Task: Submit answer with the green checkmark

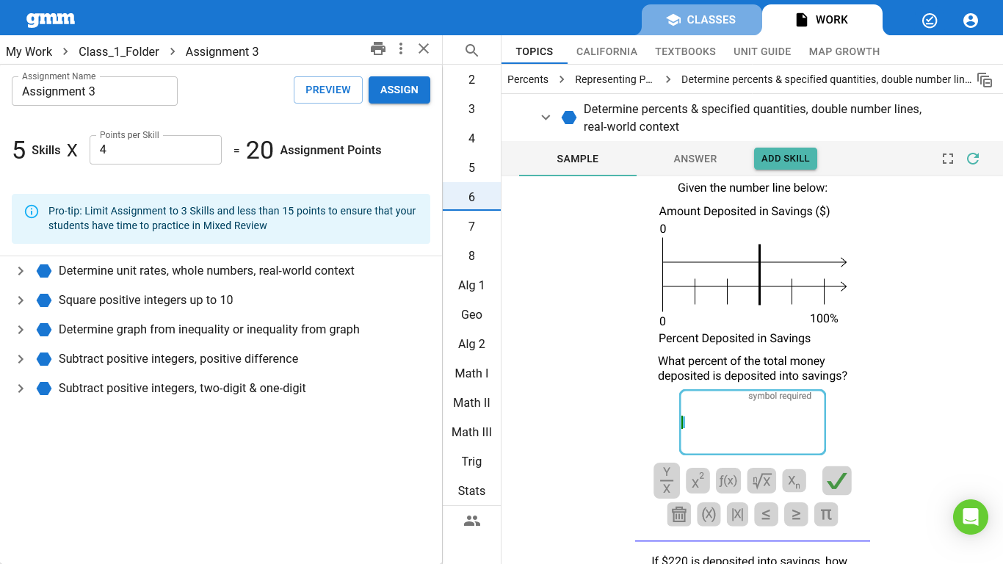Action: [837, 481]
